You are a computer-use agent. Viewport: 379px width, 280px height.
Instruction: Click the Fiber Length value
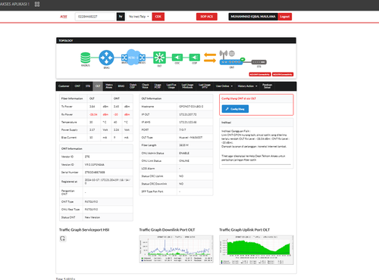click(183, 145)
